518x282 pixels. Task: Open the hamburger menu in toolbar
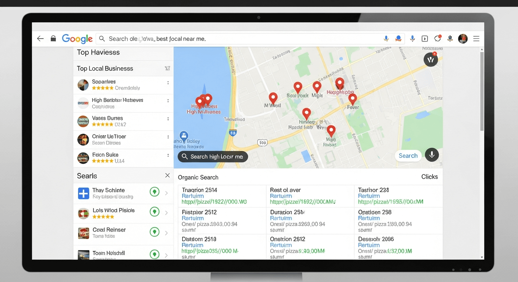[476, 39]
